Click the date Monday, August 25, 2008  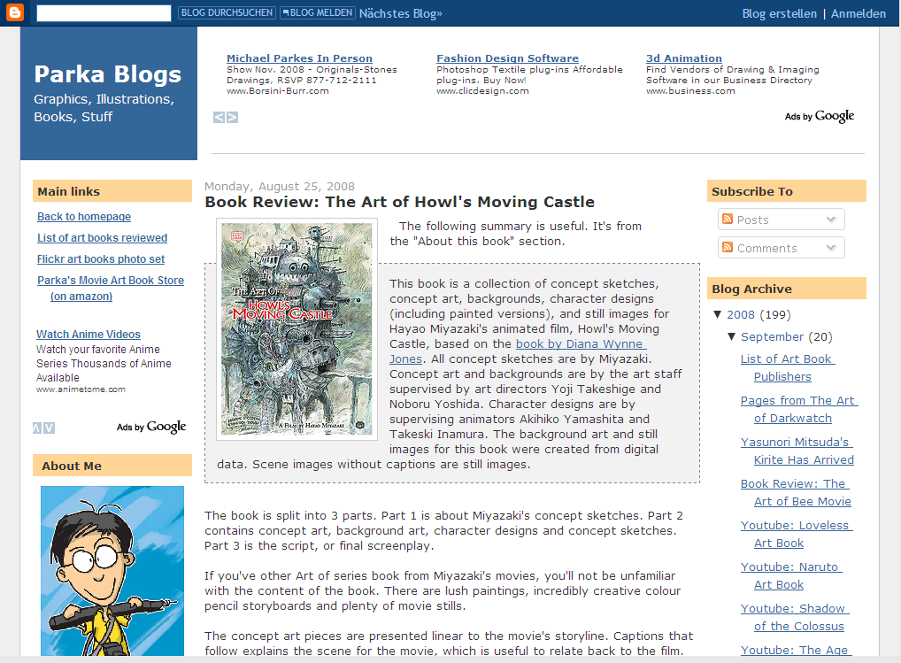tap(280, 186)
